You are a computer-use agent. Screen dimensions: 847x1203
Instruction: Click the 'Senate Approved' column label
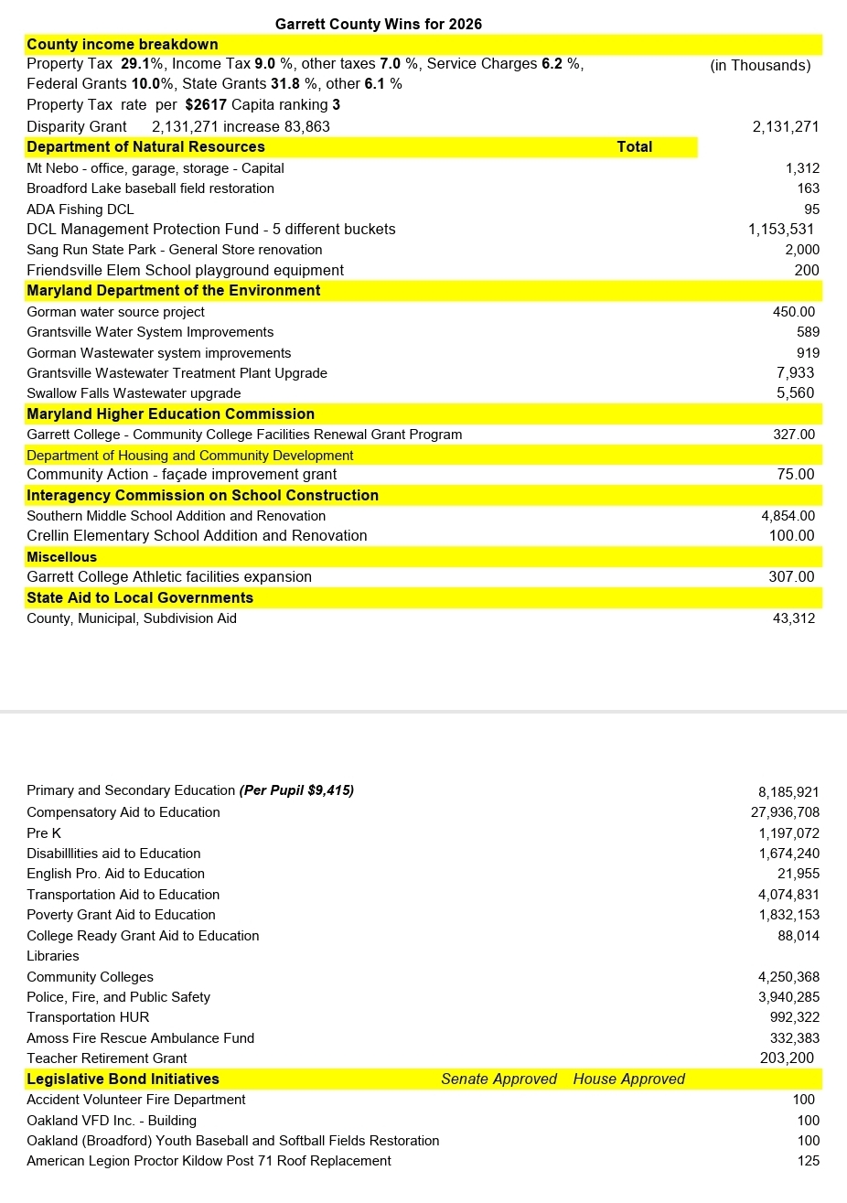coord(499,1079)
